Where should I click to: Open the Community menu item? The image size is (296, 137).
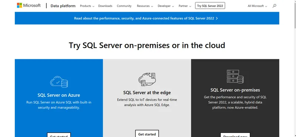coord(124,6)
